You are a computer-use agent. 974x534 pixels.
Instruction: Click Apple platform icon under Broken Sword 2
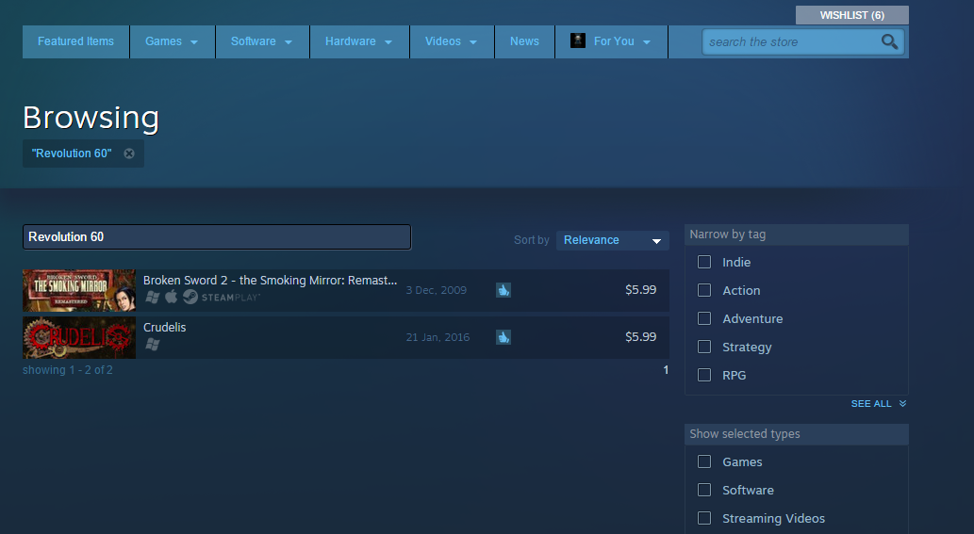pos(172,297)
